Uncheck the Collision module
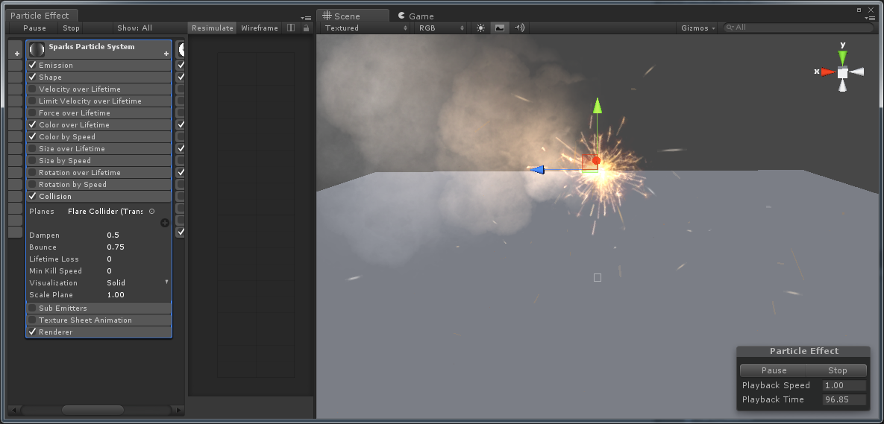The image size is (884, 424). tap(33, 196)
